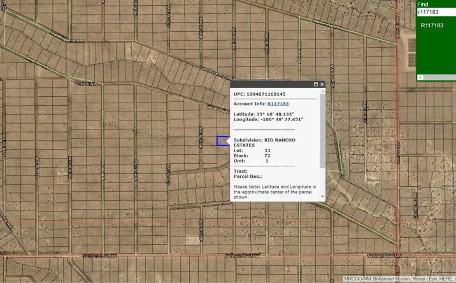Image resolution: width=456 pixels, height=283 pixels.
Task: Click the Find panel's left scroll arrow
Action: [420, 78]
